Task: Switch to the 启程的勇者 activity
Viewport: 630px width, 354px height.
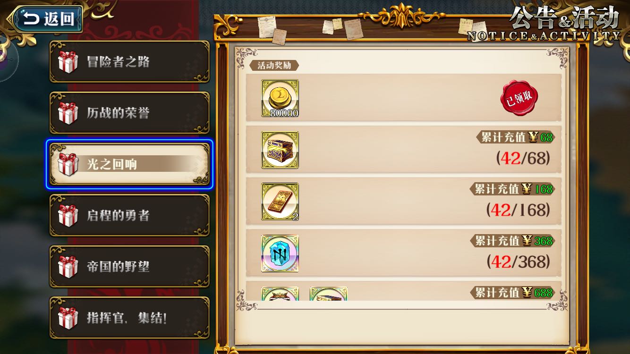Action: click(x=129, y=215)
